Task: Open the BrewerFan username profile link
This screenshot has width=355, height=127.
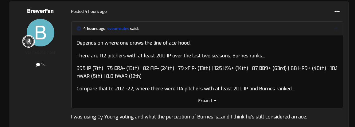Action: click(41, 11)
